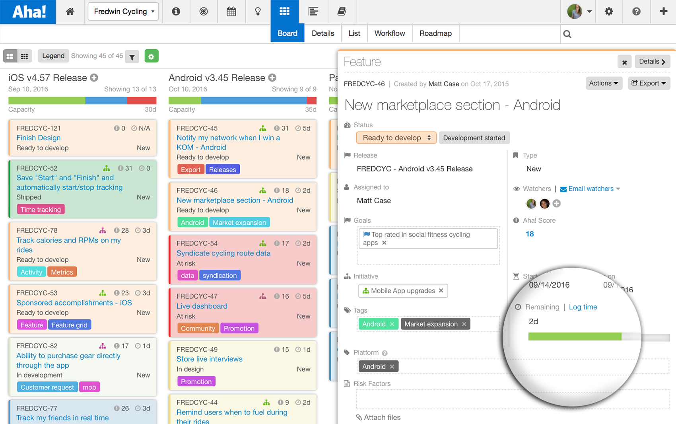Click the filter icon next to Legend
Screen dimensions: 676x424
click(132, 56)
